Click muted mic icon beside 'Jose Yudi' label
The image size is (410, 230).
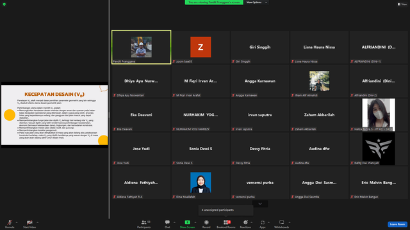click(x=115, y=163)
